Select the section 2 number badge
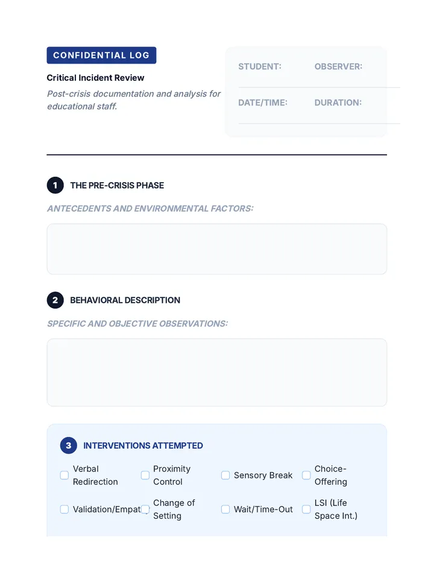 click(x=55, y=300)
